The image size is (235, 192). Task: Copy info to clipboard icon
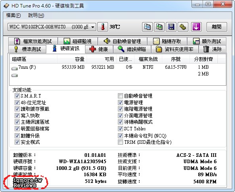click(x=147, y=27)
